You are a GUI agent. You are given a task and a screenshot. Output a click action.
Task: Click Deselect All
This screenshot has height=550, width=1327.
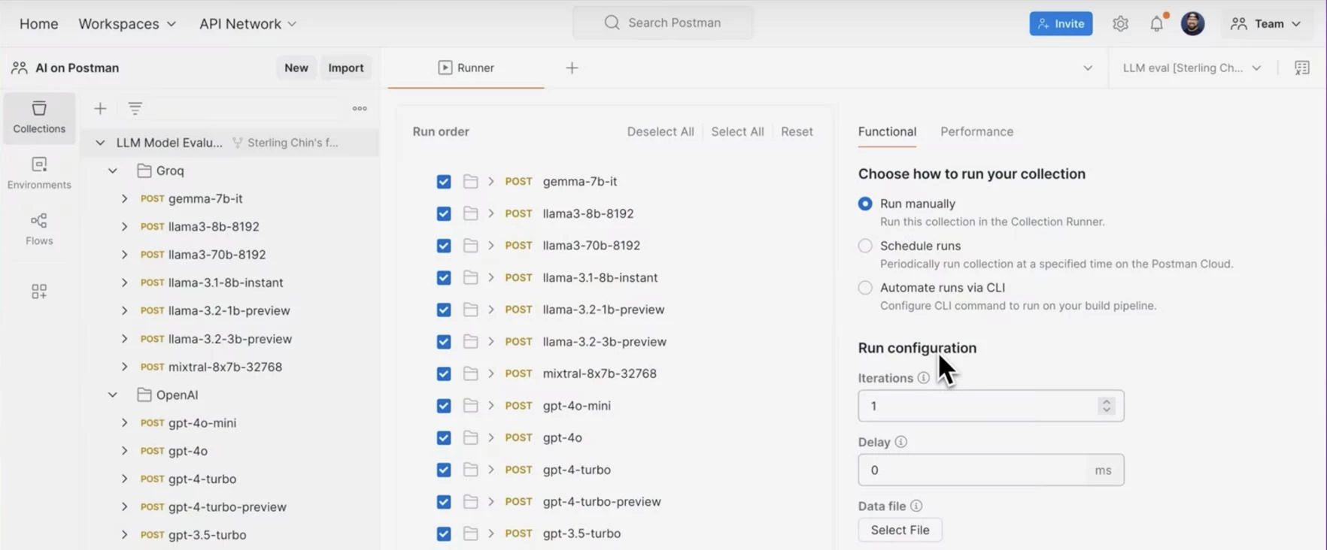(x=660, y=131)
